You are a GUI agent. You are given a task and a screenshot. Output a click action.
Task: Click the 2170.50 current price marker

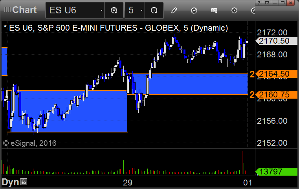click(x=276, y=41)
